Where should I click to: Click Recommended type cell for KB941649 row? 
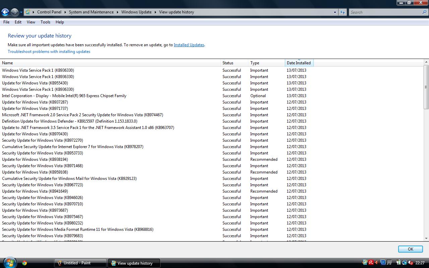pyautogui.click(x=264, y=191)
